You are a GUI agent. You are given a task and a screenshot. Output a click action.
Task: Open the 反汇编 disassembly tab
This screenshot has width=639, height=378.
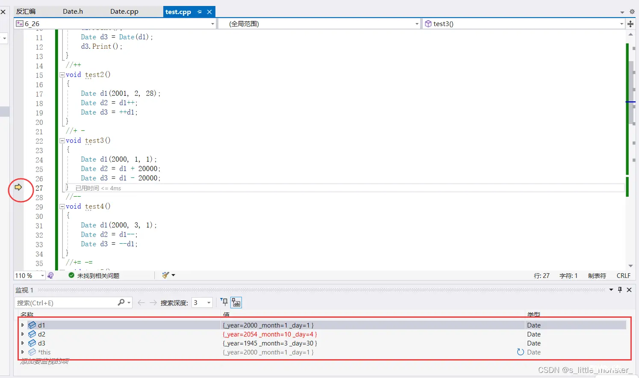(26, 12)
